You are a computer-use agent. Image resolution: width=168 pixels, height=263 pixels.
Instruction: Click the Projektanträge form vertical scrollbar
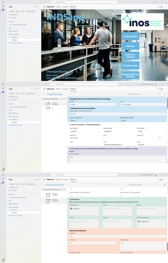click(167, 103)
